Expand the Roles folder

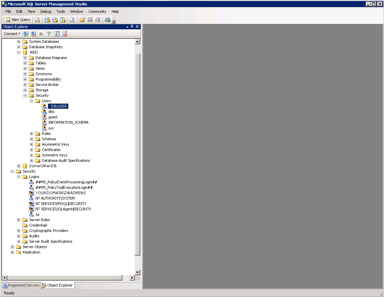point(31,134)
